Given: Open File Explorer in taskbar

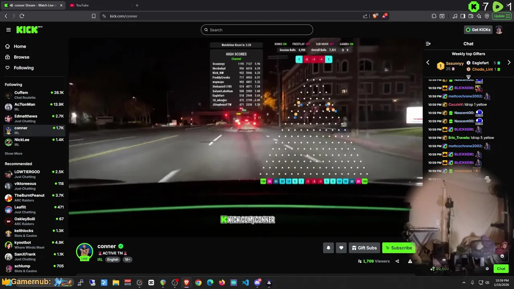Looking at the screenshot, I should pos(116,283).
